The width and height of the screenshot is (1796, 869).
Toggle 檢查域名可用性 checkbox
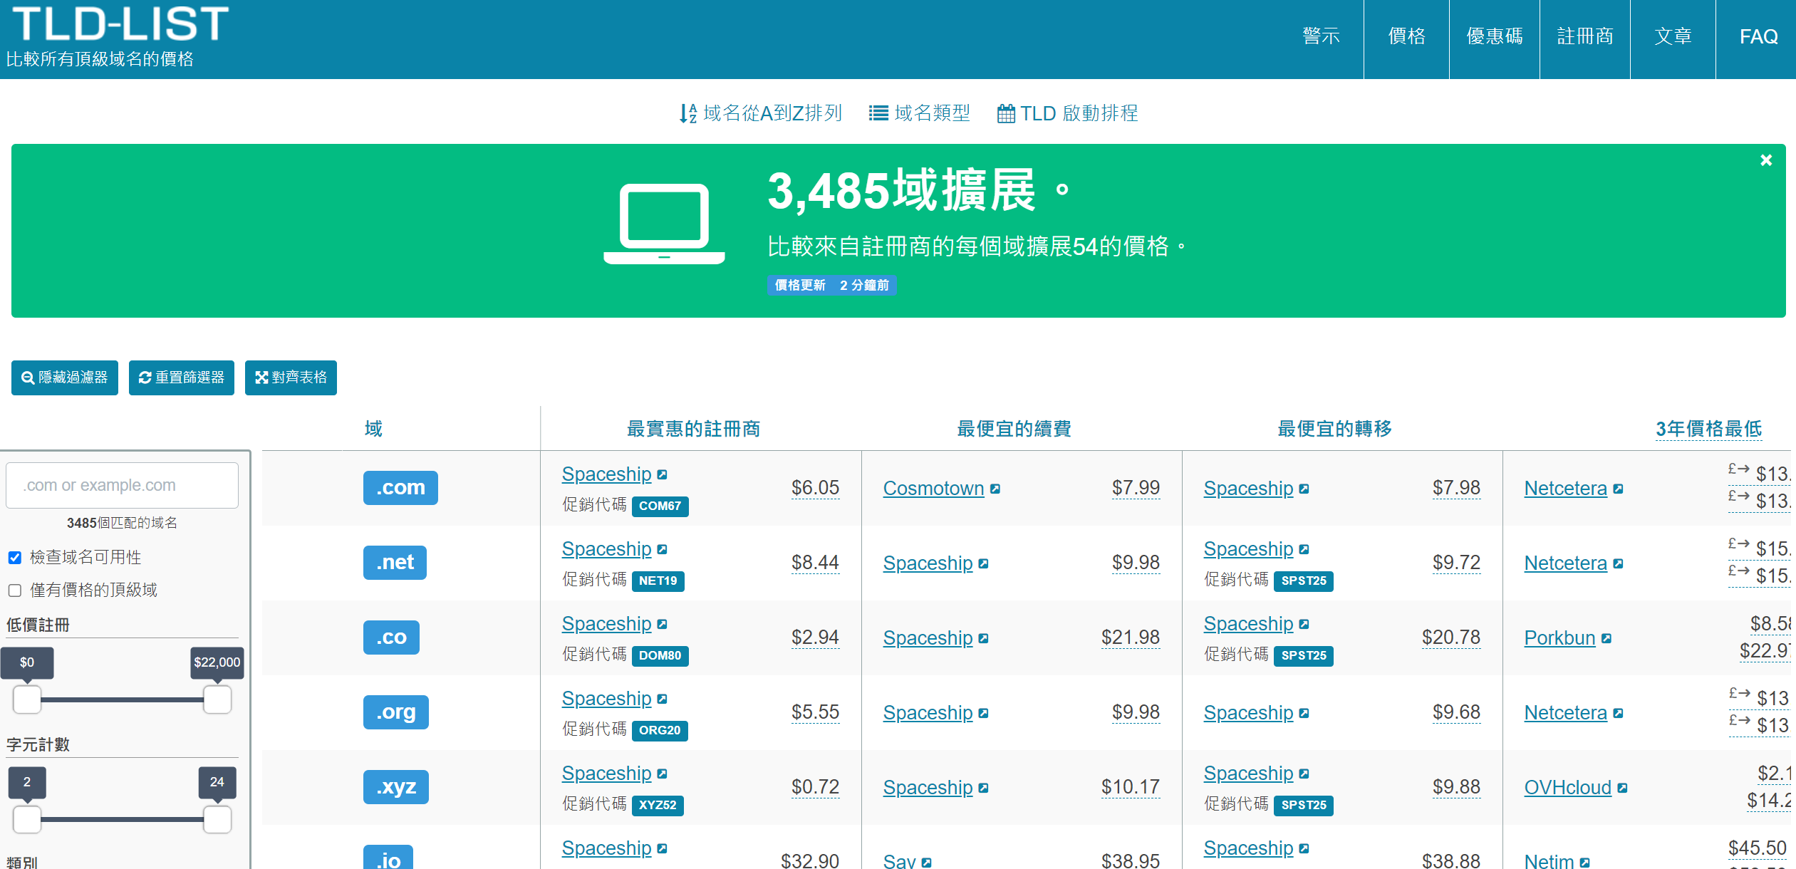(x=15, y=558)
